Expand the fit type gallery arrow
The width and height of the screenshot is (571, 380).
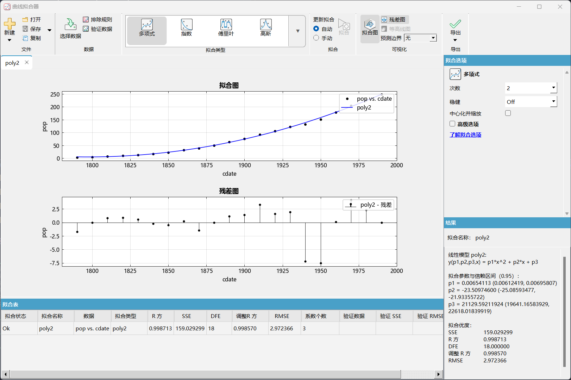[297, 31]
